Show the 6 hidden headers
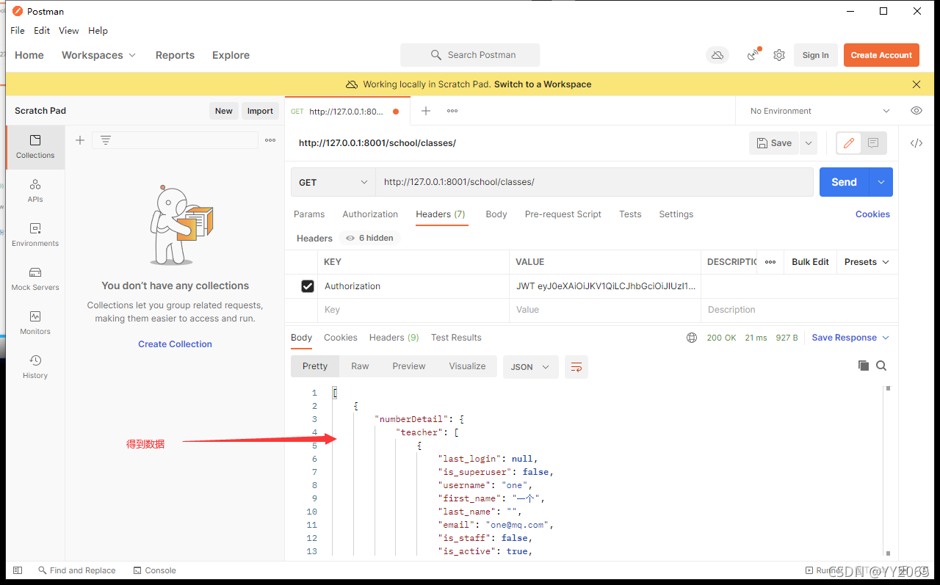The image size is (940, 585). point(369,238)
